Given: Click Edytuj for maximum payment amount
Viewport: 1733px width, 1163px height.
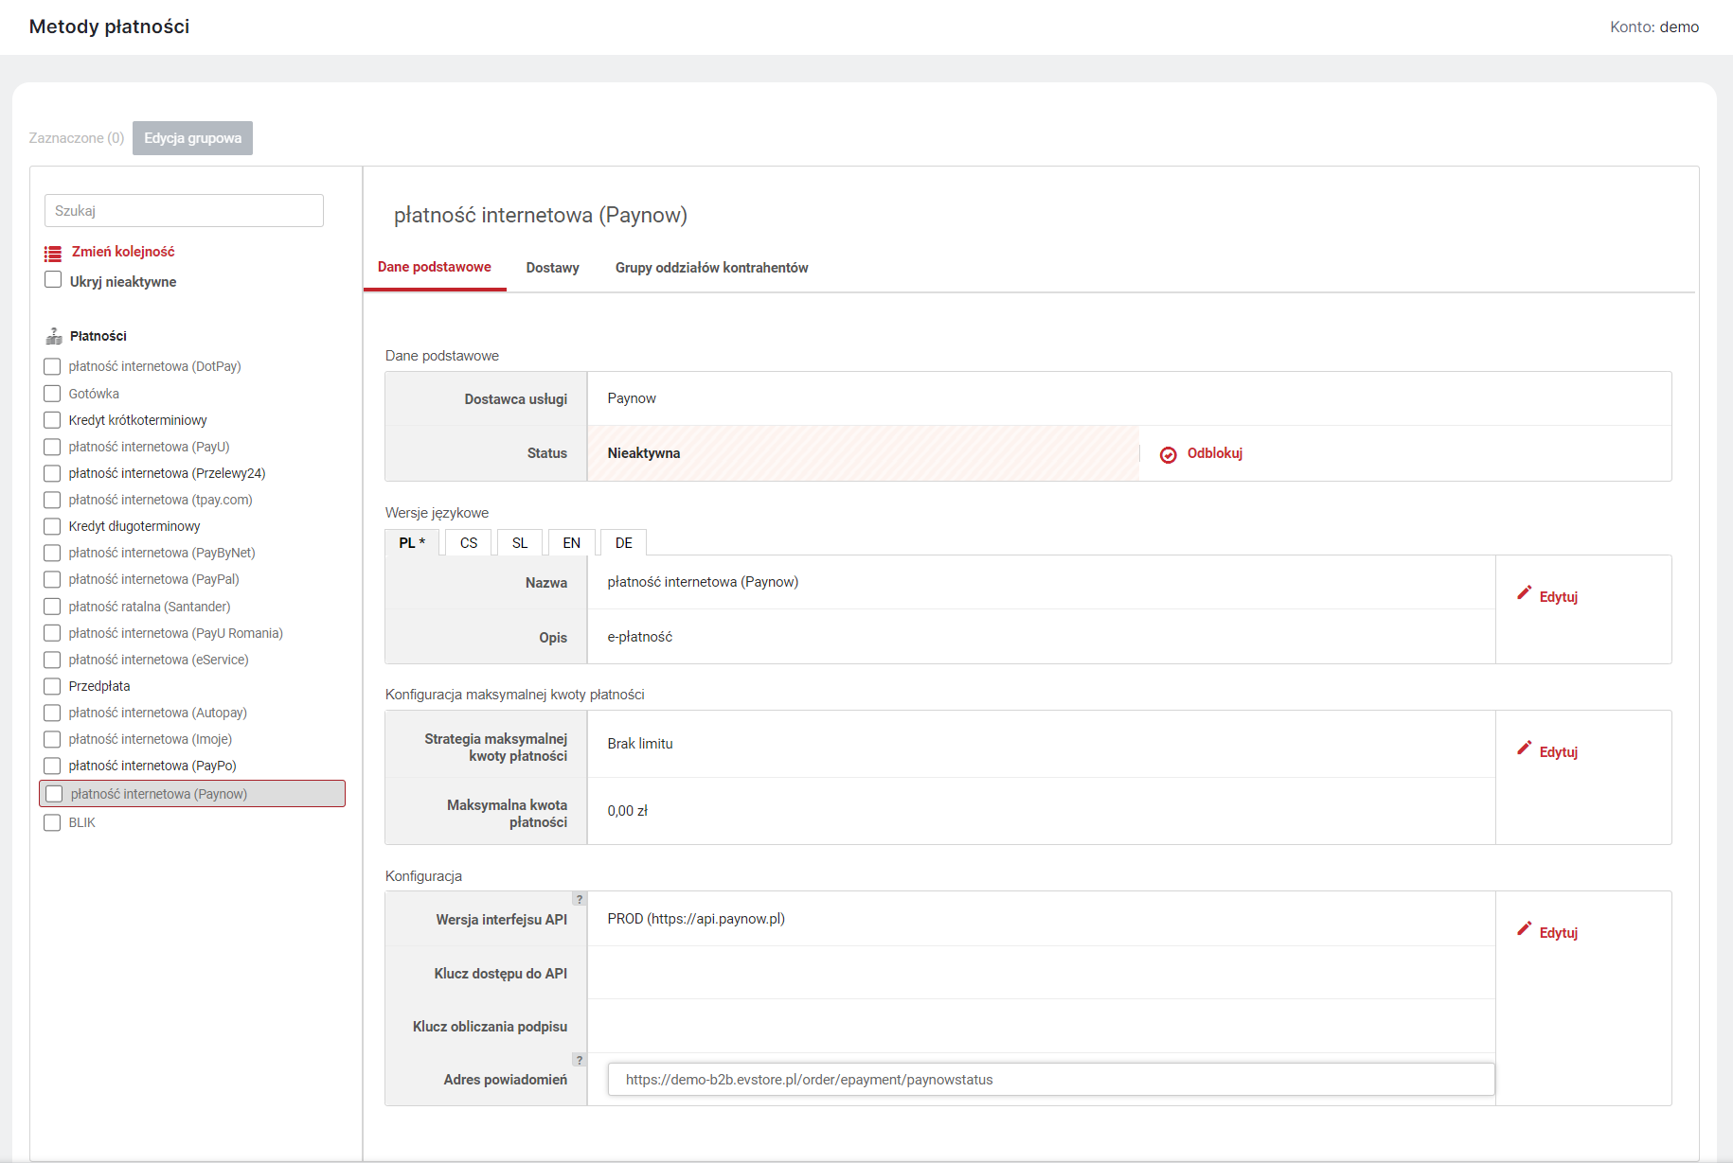Looking at the screenshot, I should [x=1559, y=752].
